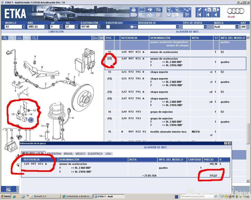Expand the Tipo de Venta dropdown
This screenshot has height=200, width=251.
205,27
